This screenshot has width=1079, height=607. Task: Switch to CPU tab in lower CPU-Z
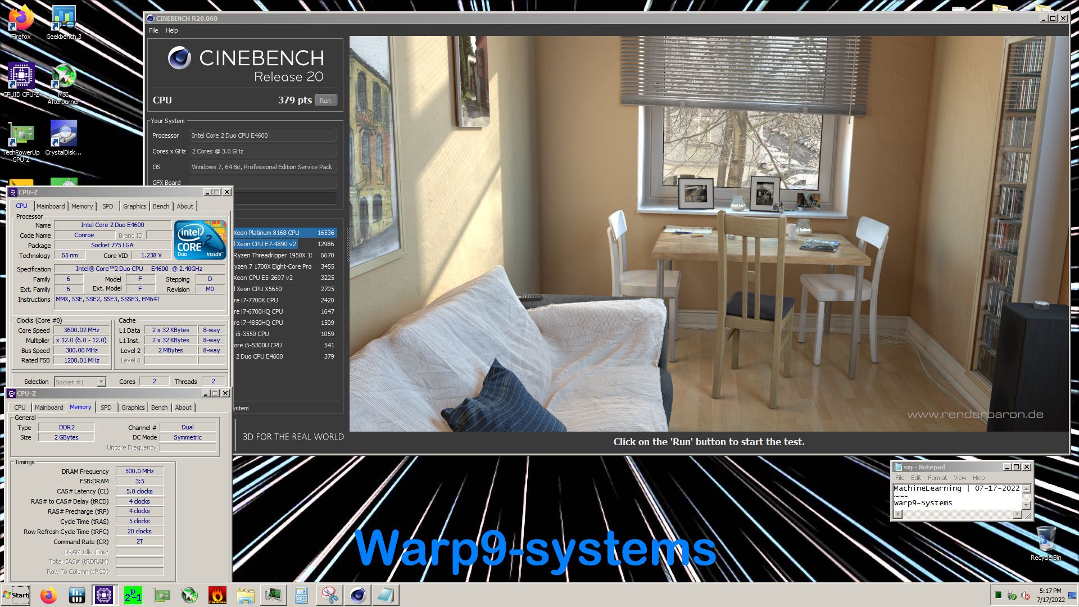coord(20,407)
